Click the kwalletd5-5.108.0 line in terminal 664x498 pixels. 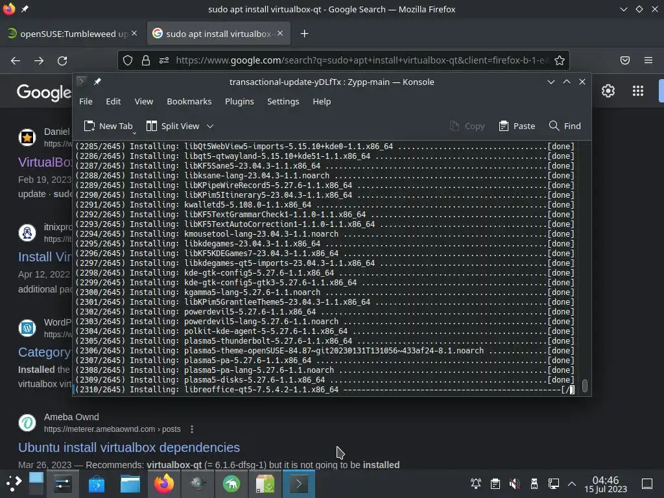click(324, 204)
